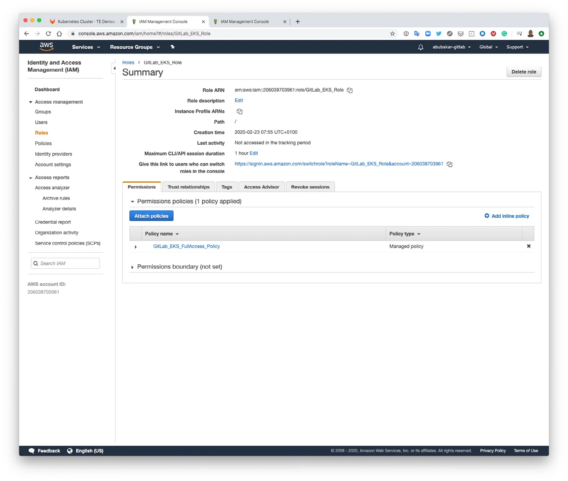Bookmark page with the star icon

point(392,34)
